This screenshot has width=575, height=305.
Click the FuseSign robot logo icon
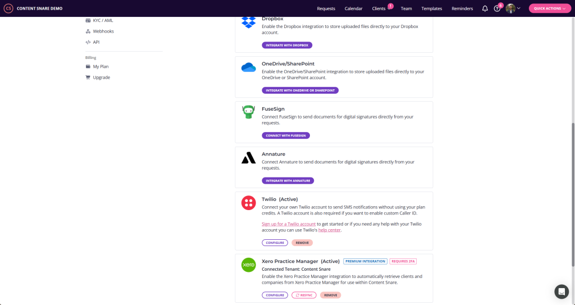[x=248, y=112]
